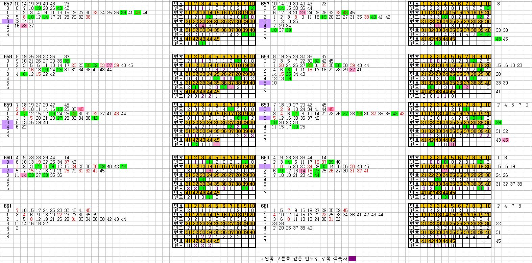Select red 45 in row 0 of leftmost 661 block
This screenshot has height=263, width=532.
[x=88, y=210]
